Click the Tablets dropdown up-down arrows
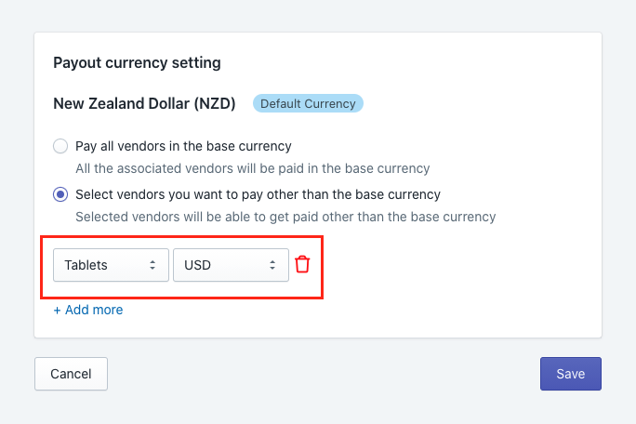This screenshot has height=424, width=636. (x=152, y=265)
